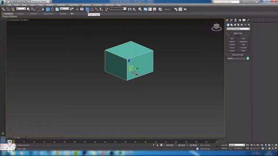Switch to the Motion command panel
The height and width of the screenshot is (156, 278).
point(240,20)
